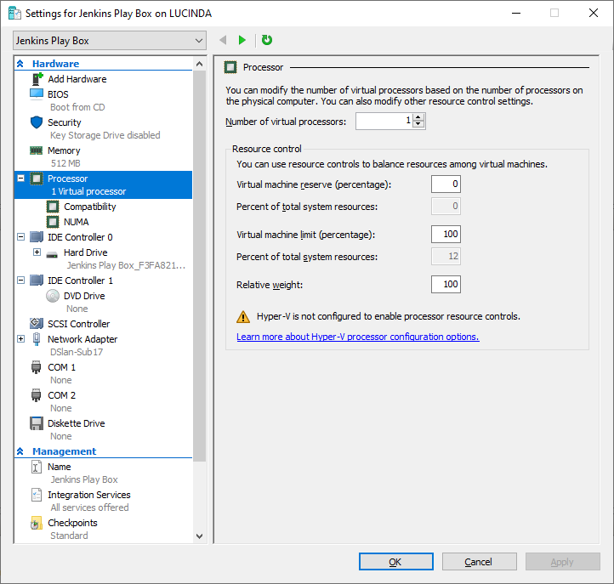Screen dimensions: 614x584
Task: Click 'Key Storage Drive disabled' text
Action: 105,135
